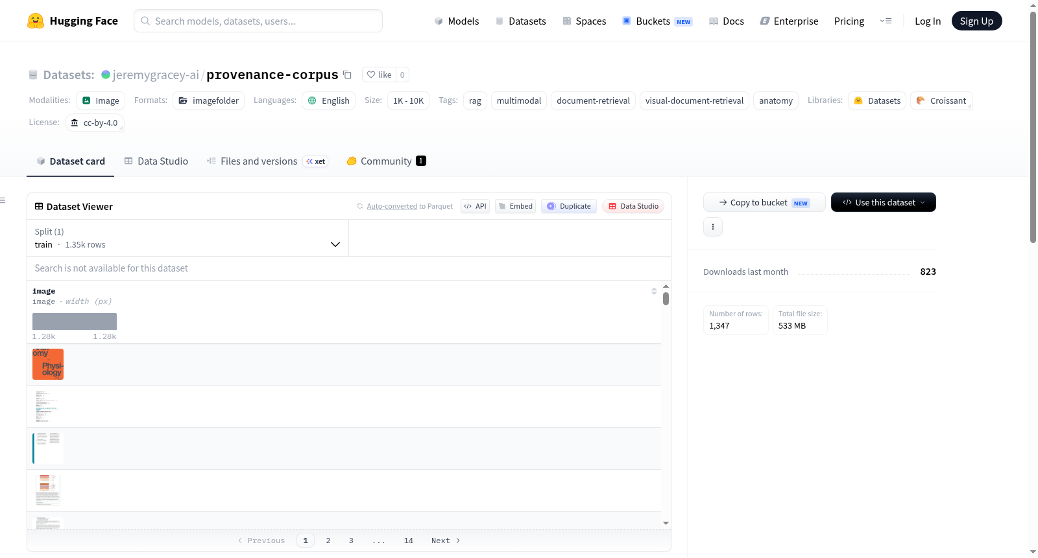Click the viewer scroll-down arrow
The image size is (1038, 558).
coord(666,523)
